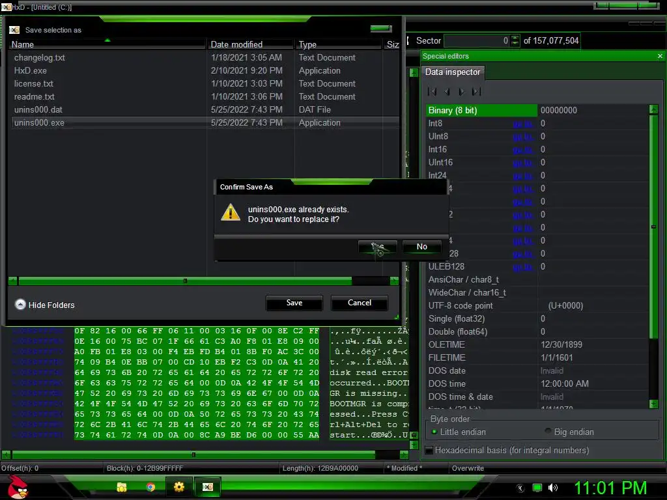Confirm replace by clicking Yes
This screenshot has height=500, width=667.
(x=377, y=247)
